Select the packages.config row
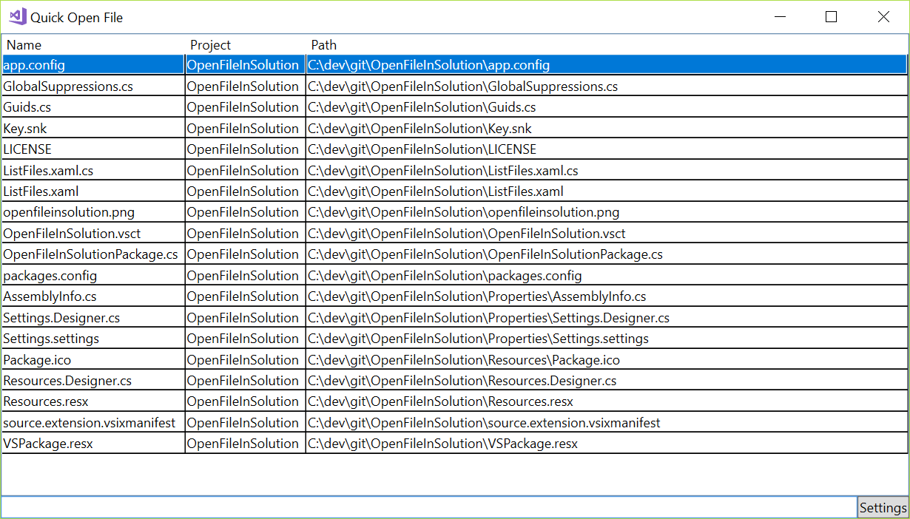This screenshot has width=910, height=519. pos(89,275)
